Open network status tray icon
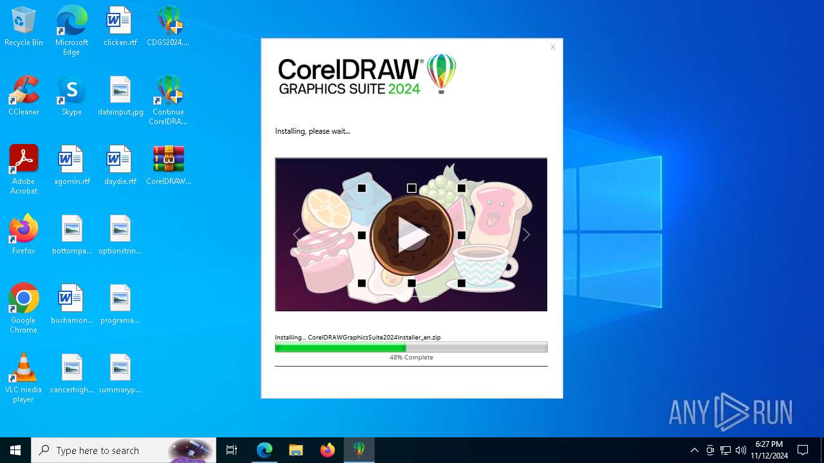This screenshot has width=824, height=463. pos(726,450)
